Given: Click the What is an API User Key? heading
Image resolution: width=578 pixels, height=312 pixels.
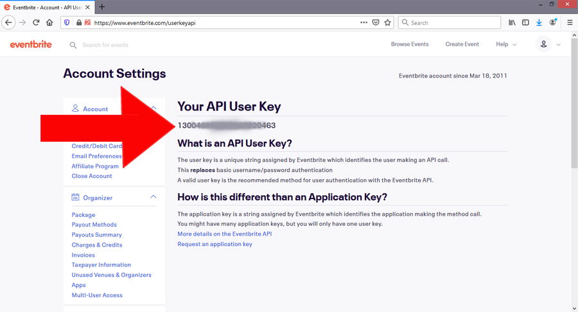Looking at the screenshot, I should tap(234, 143).
